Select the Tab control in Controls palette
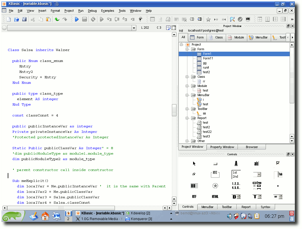This screenshot has width=302, height=229. coord(278,174)
